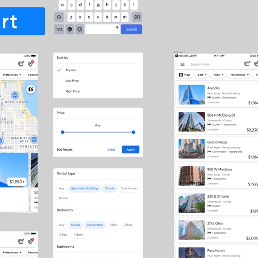Tap the globe language key
This screenshot has width=258, height=258.
pyautogui.click(x=70, y=29)
